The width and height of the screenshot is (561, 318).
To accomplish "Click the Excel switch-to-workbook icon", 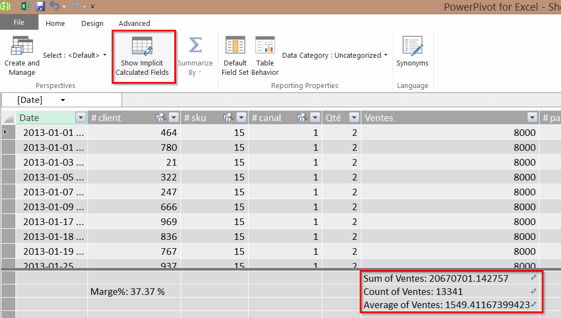I will tap(25, 6).
